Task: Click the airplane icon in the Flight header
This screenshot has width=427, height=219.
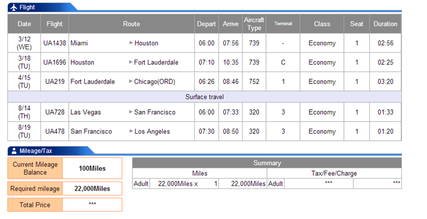Action: coord(14,7)
